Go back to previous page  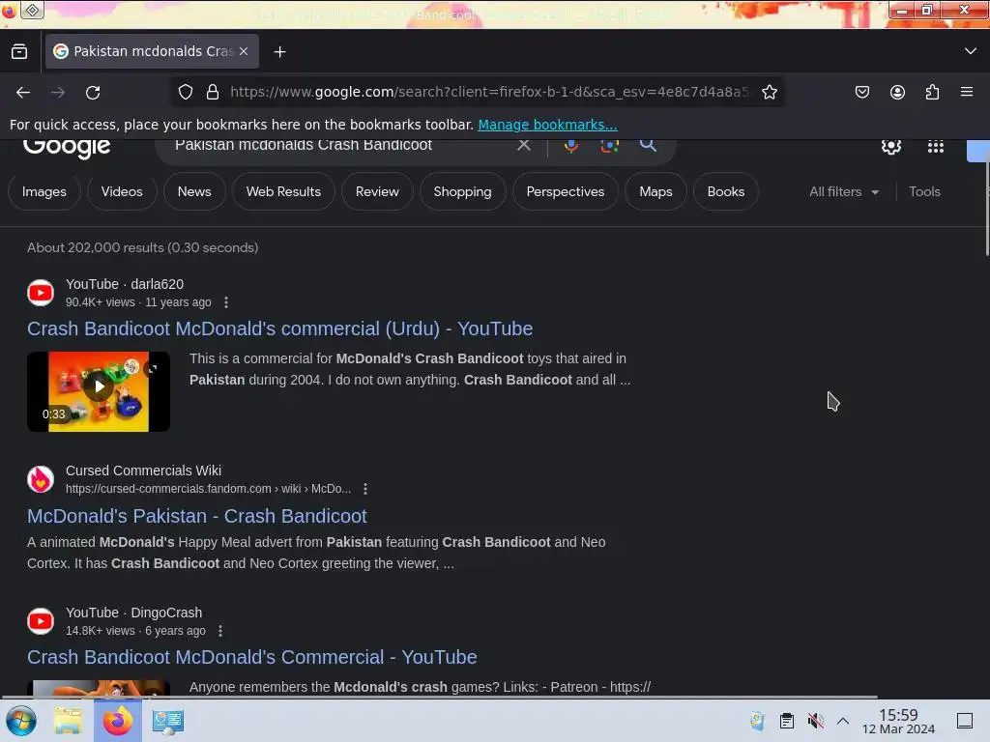pyautogui.click(x=23, y=93)
